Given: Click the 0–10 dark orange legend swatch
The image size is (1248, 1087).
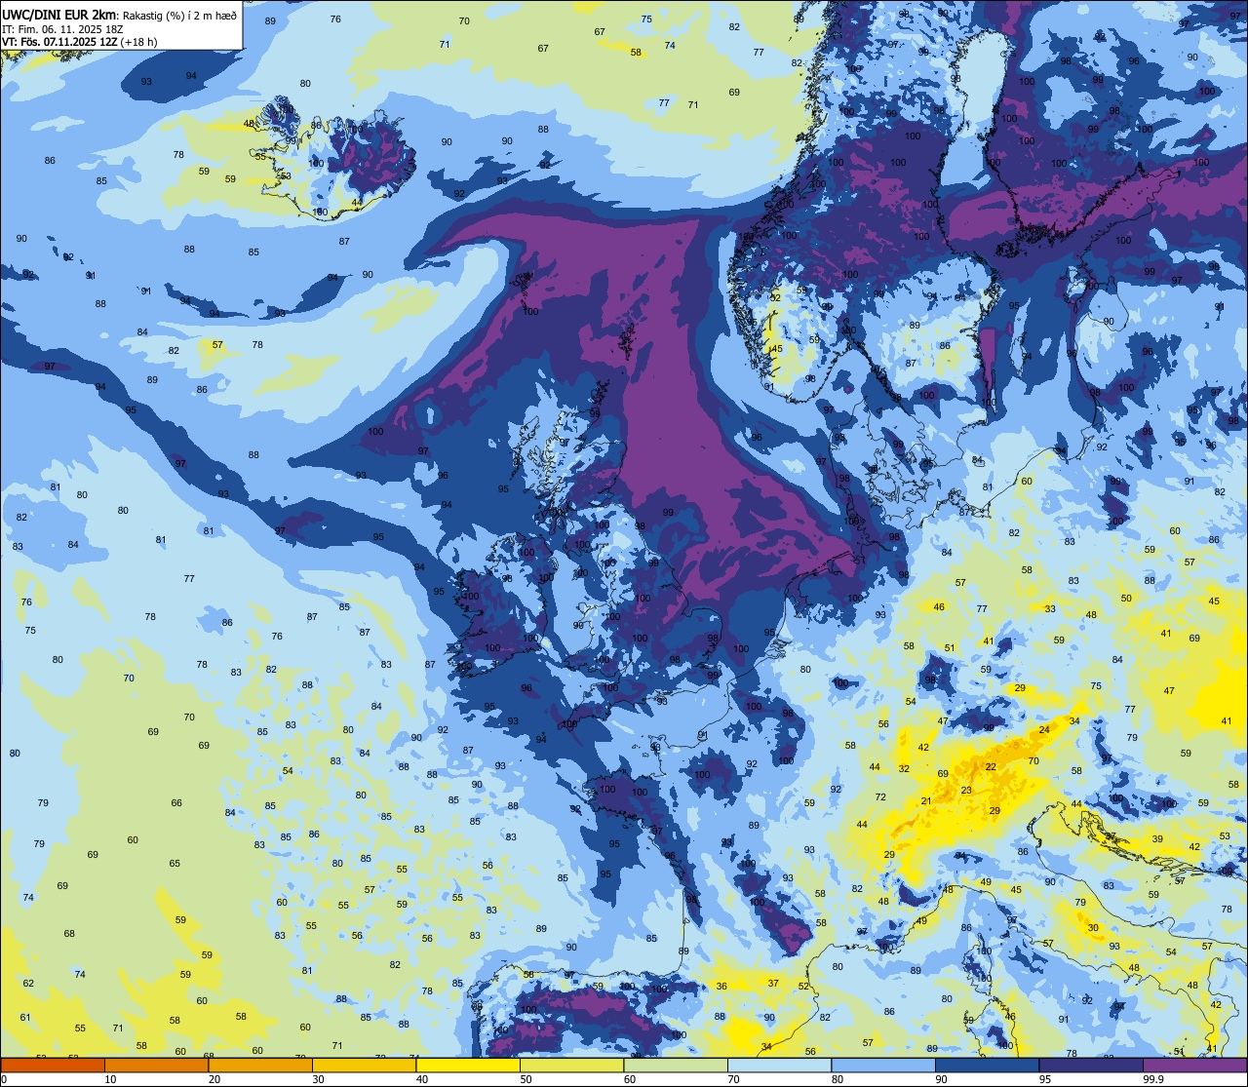Looking at the screenshot, I should click(x=53, y=1065).
